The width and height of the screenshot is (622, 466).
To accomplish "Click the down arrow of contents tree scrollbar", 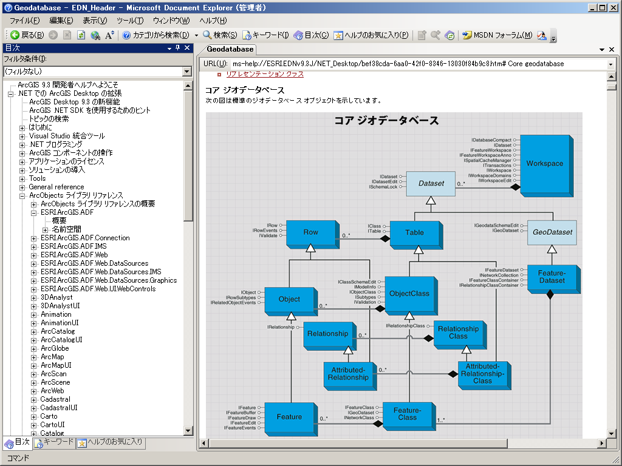I will click(188, 430).
